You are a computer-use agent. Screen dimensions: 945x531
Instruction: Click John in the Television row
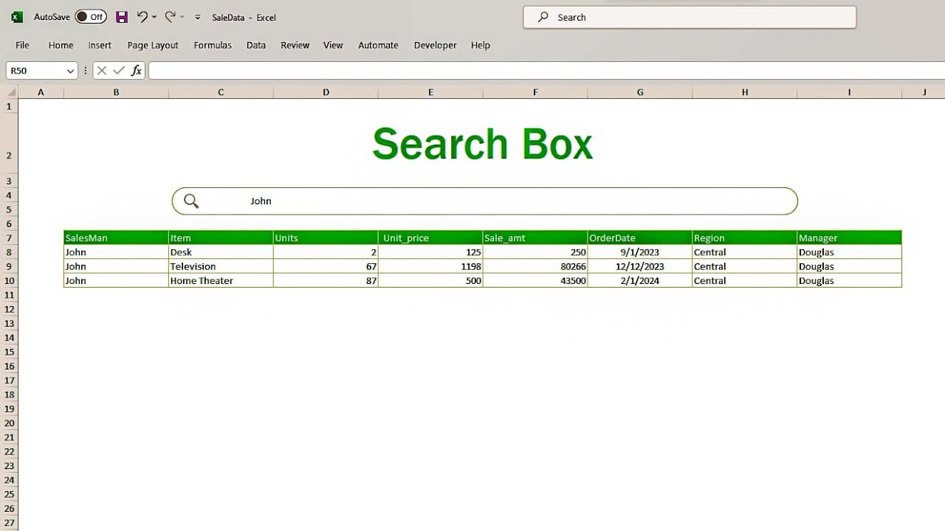pyautogui.click(x=116, y=266)
